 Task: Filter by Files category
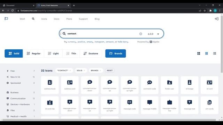[x=21, y=110]
